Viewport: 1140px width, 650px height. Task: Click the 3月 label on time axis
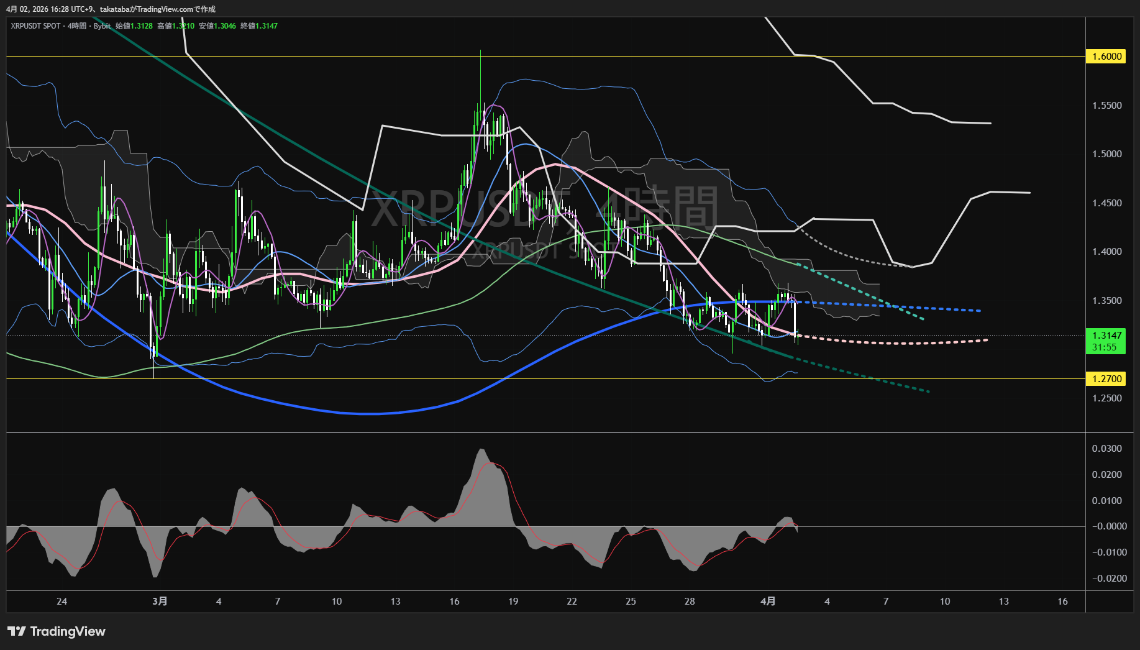[x=160, y=601]
